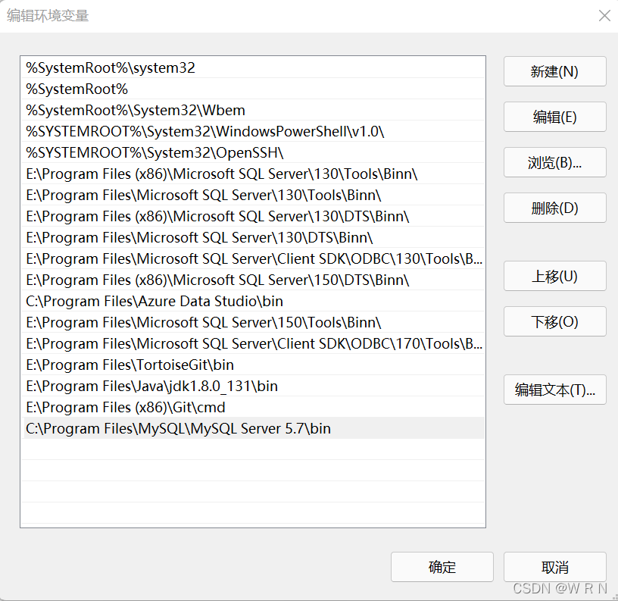Open folder browser with 浏览(B)...
Screen dimensions: 618x601
(554, 162)
